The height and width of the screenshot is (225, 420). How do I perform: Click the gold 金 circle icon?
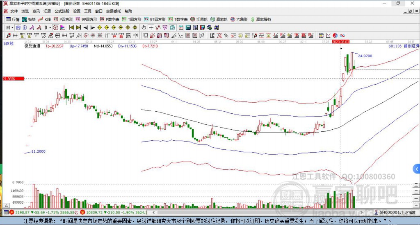pyautogui.click(x=240, y=35)
